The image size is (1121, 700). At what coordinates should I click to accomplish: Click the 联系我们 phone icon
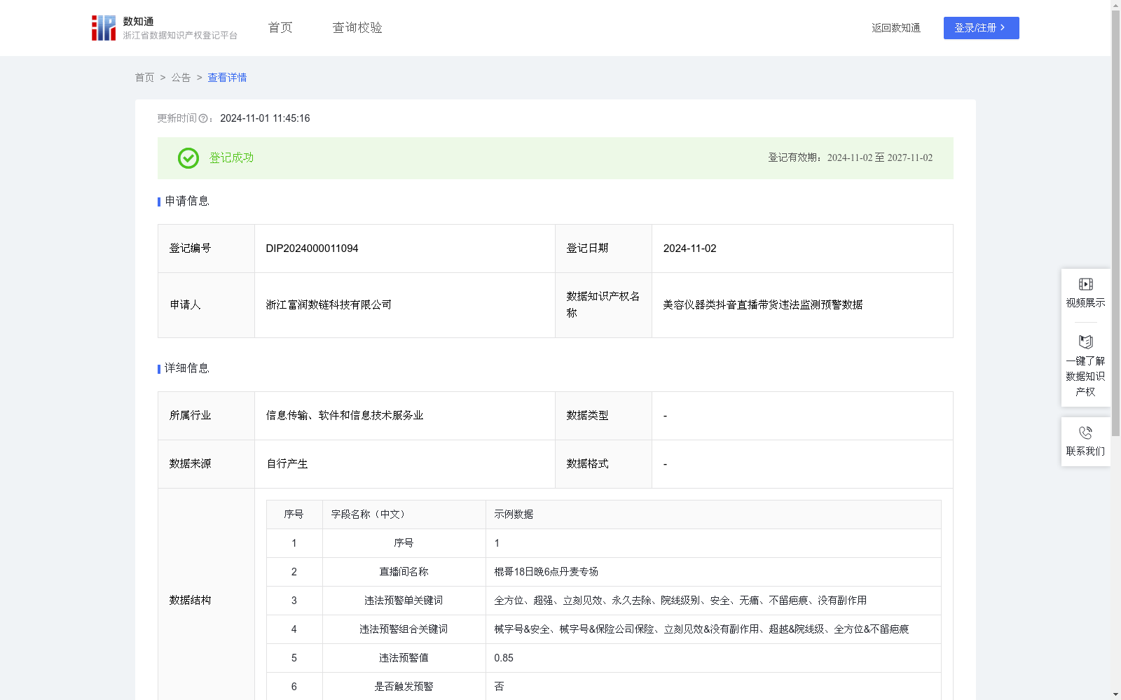(1085, 433)
